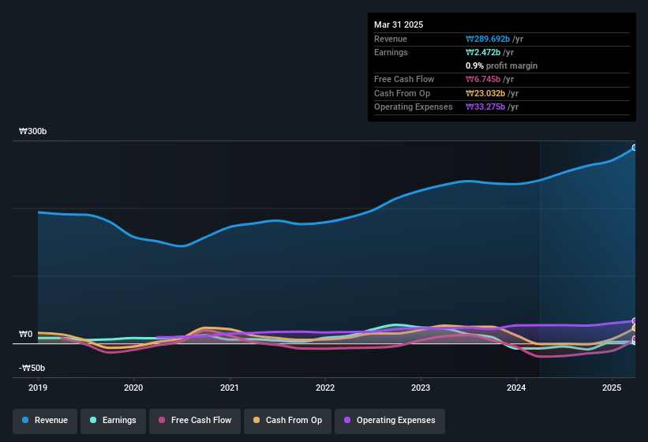Viewport: 648px width, 442px height.
Task: Click the 0.9% profit margin text
Action: click(501, 66)
